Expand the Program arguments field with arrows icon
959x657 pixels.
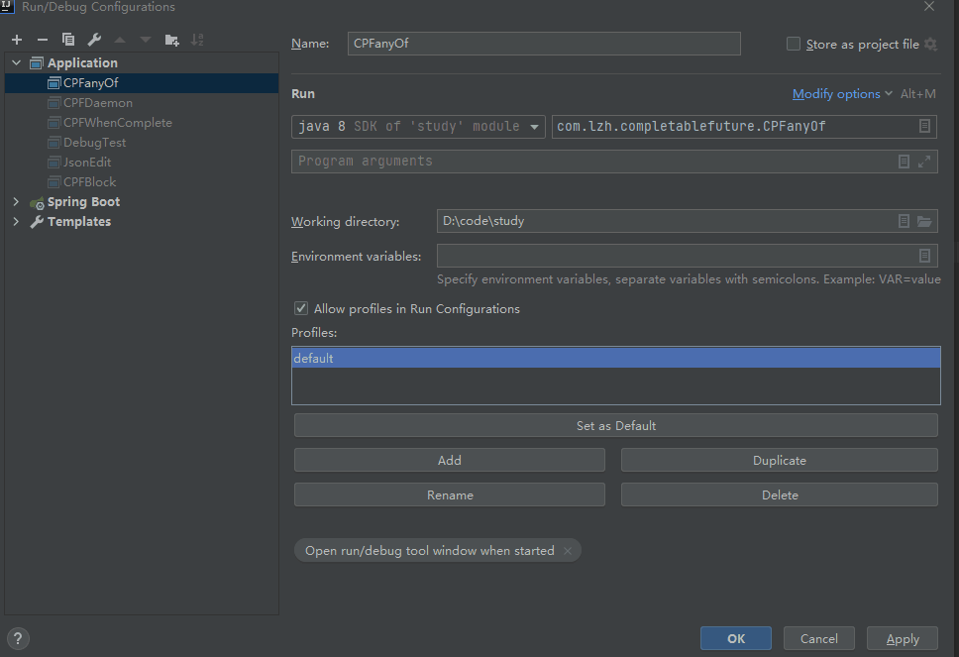pyautogui.click(x=924, y=162)
